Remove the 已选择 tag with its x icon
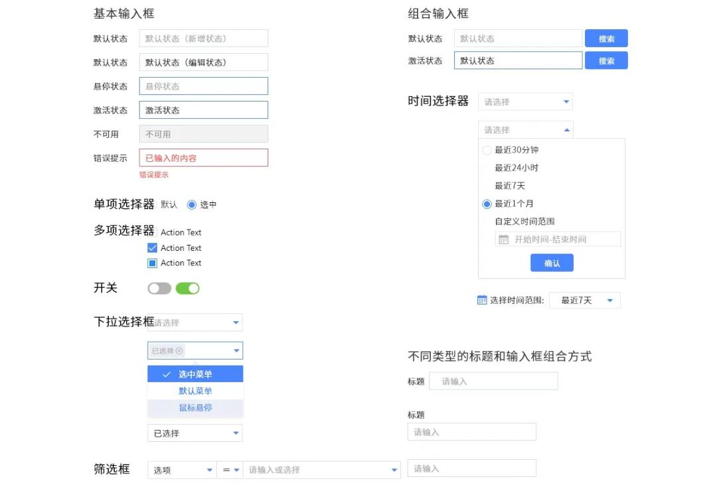 coord(179,351)
